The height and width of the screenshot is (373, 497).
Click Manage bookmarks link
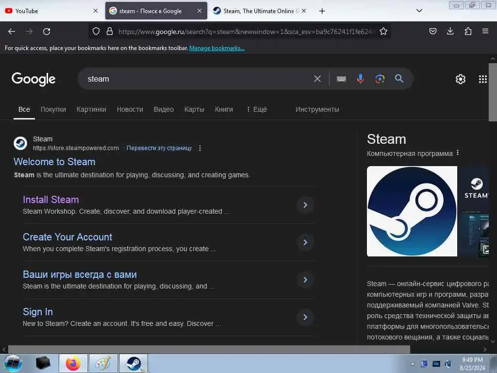(217, 48)
